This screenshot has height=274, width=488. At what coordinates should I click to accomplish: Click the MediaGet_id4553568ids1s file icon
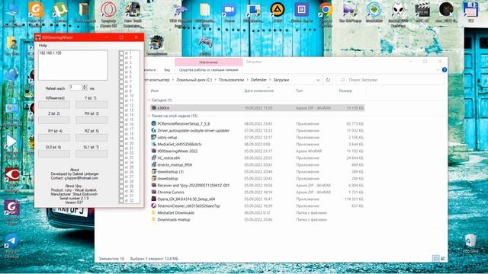coord(153,144)
